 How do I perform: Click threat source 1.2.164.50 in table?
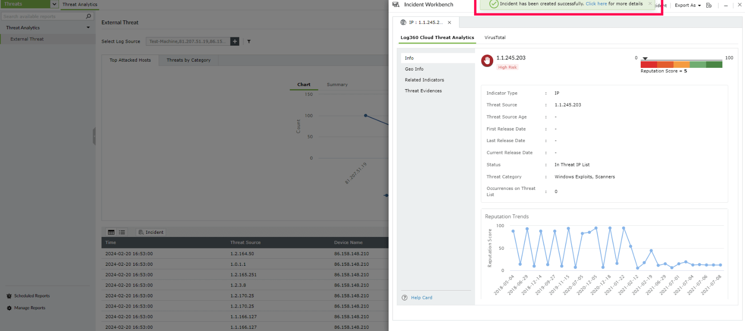242,254
